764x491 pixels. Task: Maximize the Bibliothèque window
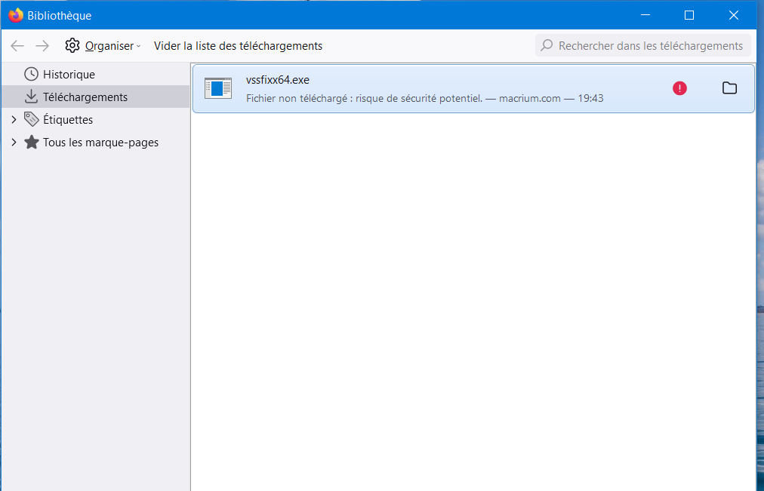tap(689, 15)
